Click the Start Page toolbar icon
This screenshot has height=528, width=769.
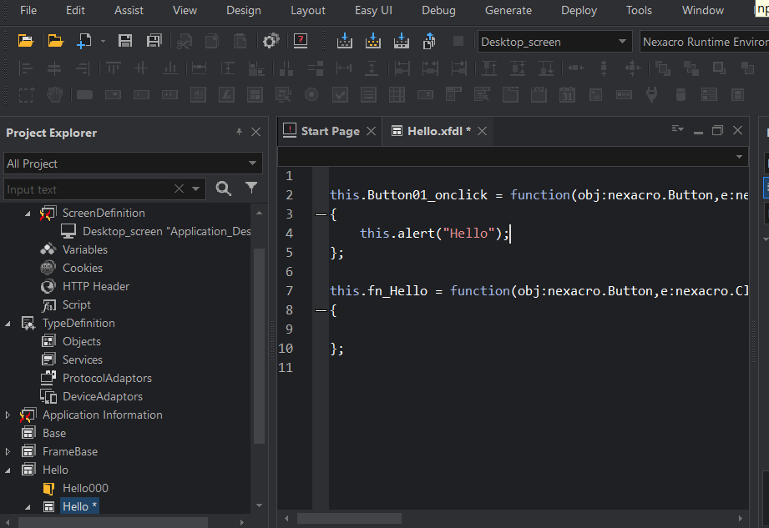click(x=300, y=41)
